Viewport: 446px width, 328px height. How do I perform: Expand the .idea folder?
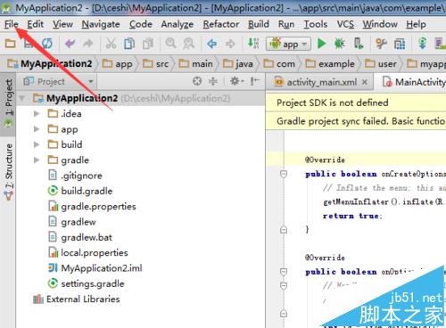37,113
